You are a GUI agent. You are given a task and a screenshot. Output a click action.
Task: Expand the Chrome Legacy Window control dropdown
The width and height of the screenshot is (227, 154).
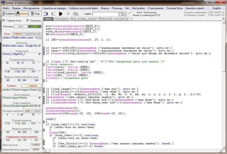40,89
